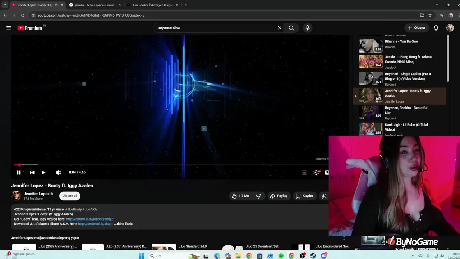Play Rihanna - You Da One from playlist
Viewport: 460px width, 259px height.
pyautogui.click(x=399, y=44)
